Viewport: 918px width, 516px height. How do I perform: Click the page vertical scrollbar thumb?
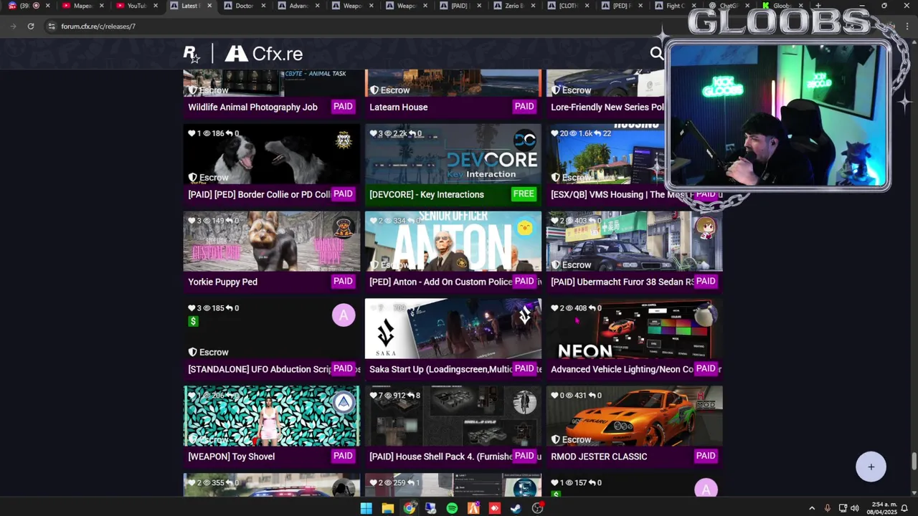pyautogui.click(x=913, y=460)
